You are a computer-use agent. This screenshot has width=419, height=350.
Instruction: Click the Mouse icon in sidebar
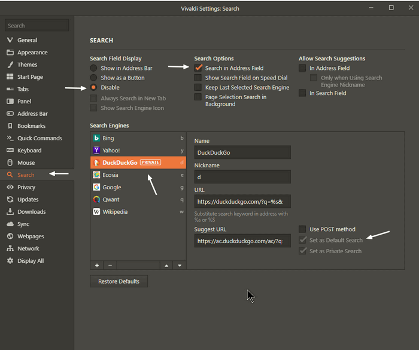10,162
